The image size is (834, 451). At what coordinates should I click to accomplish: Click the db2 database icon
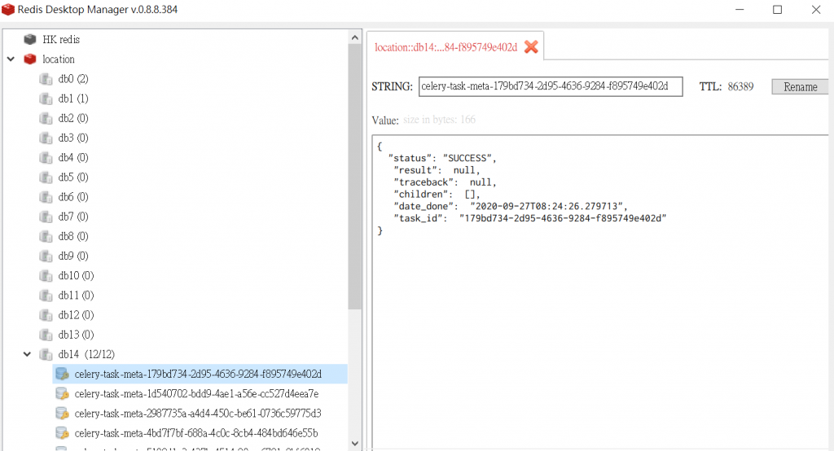pos(46,118)
